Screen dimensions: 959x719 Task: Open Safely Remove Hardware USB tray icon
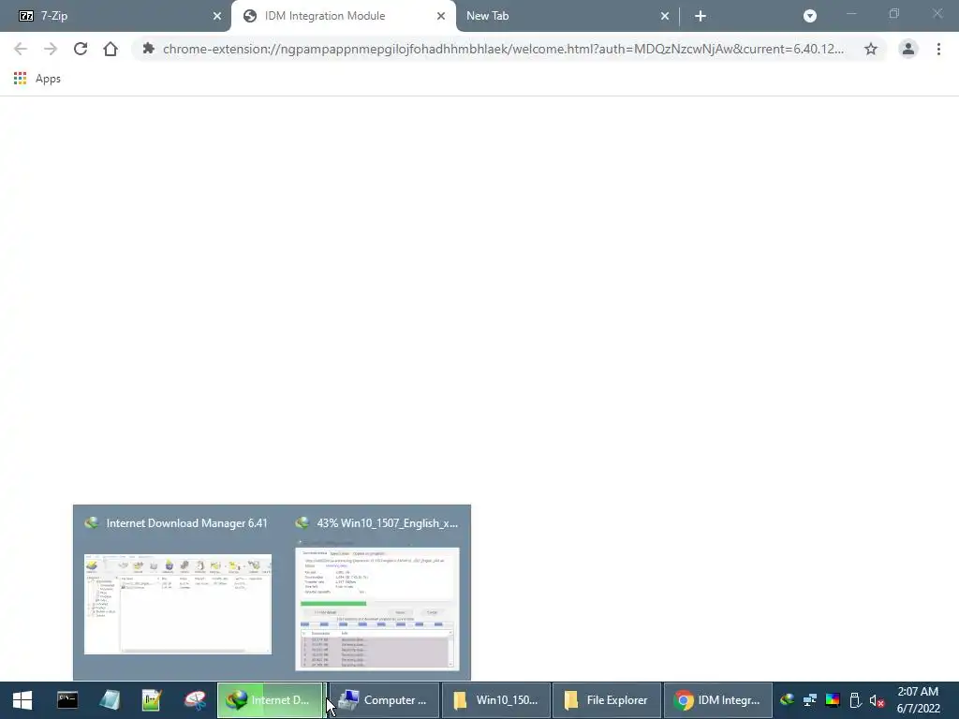[855, 700]
